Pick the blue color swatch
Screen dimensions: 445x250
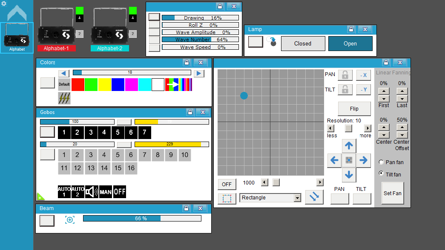(x=118, y=85)
